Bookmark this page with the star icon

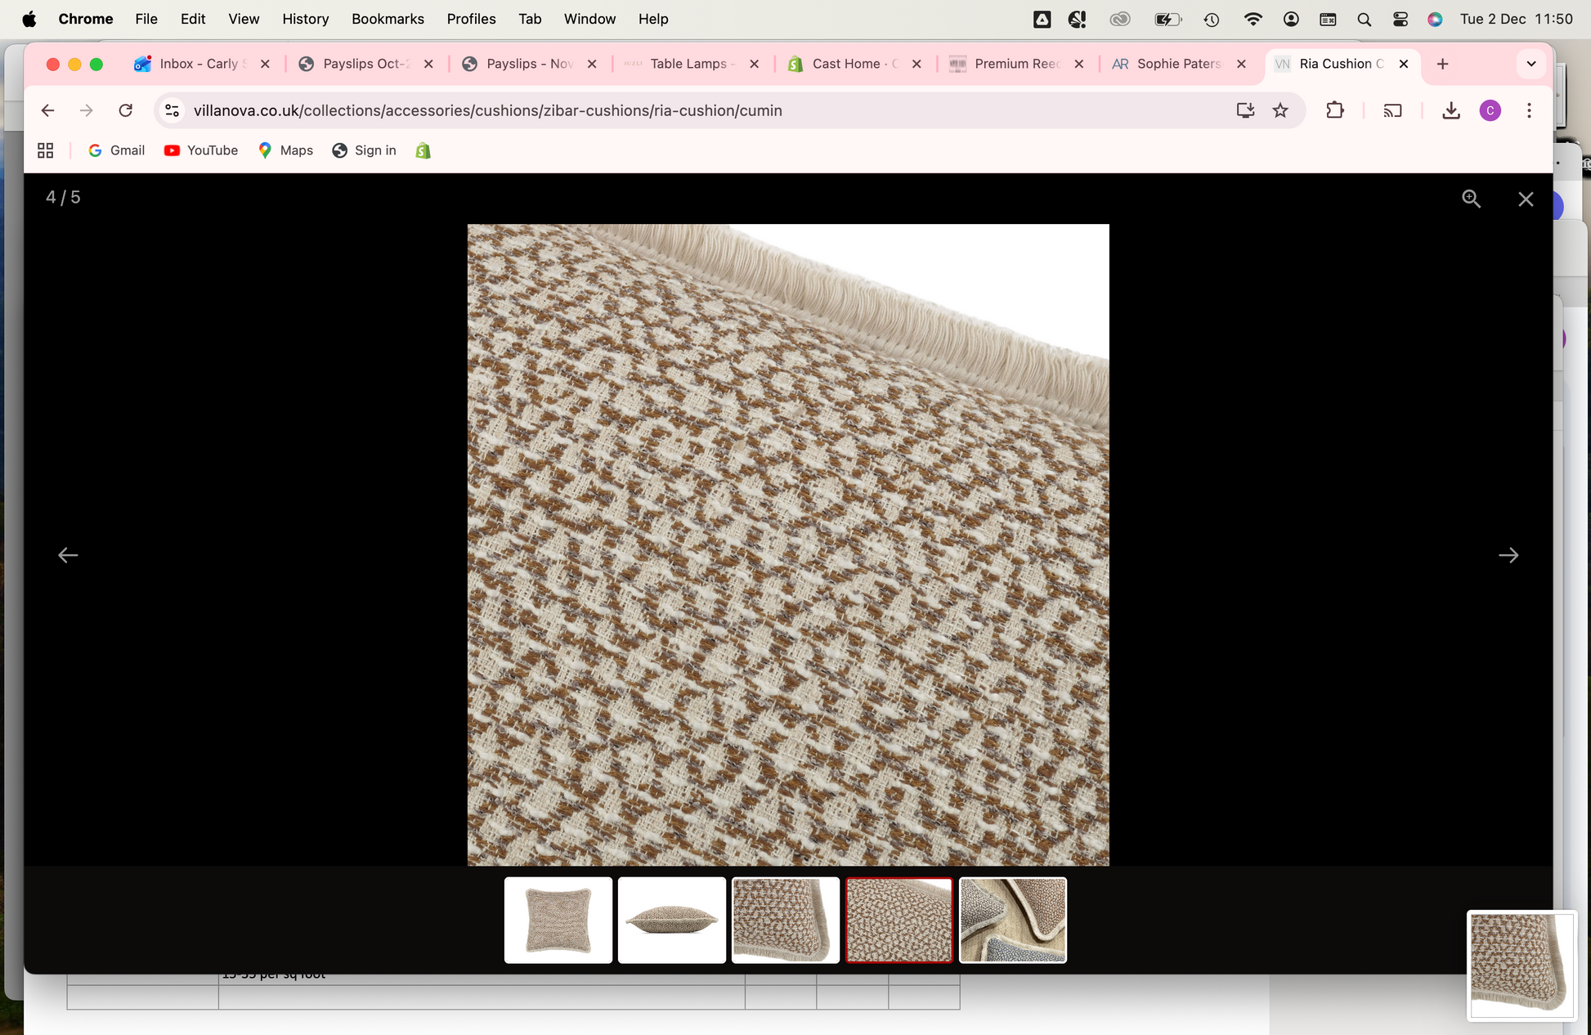[1280, 110]
